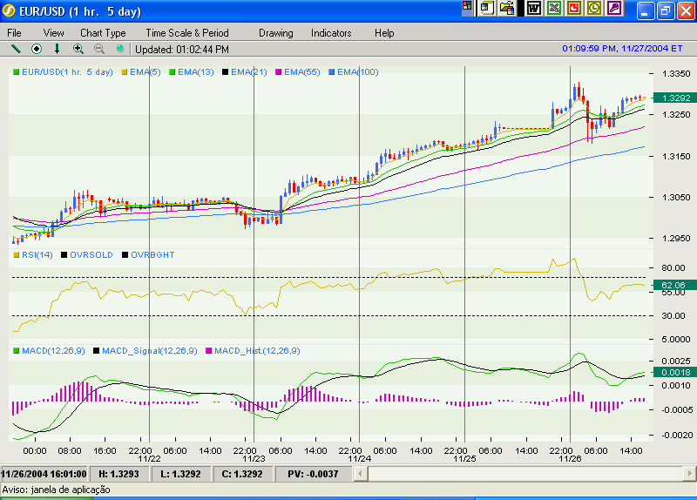
Task: Click the green ball status icon
Action: (120, 49)
